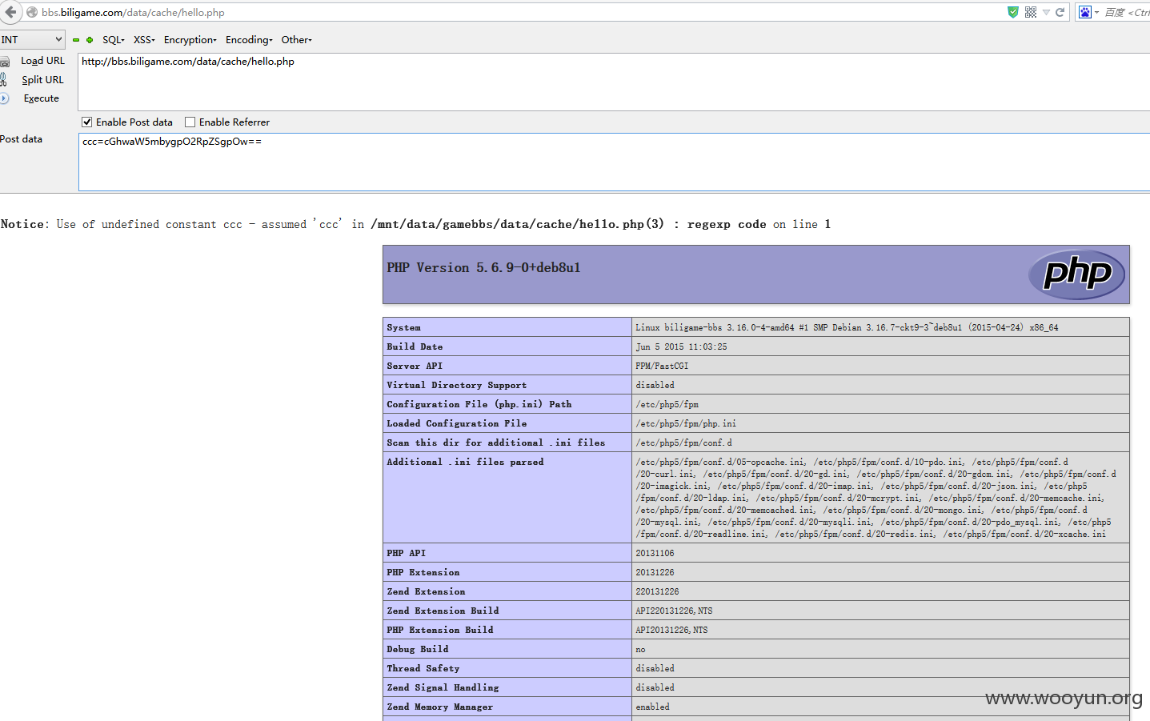Click the PHP Extension Build label
This screenshot has height=721, width=1150.
440,630
